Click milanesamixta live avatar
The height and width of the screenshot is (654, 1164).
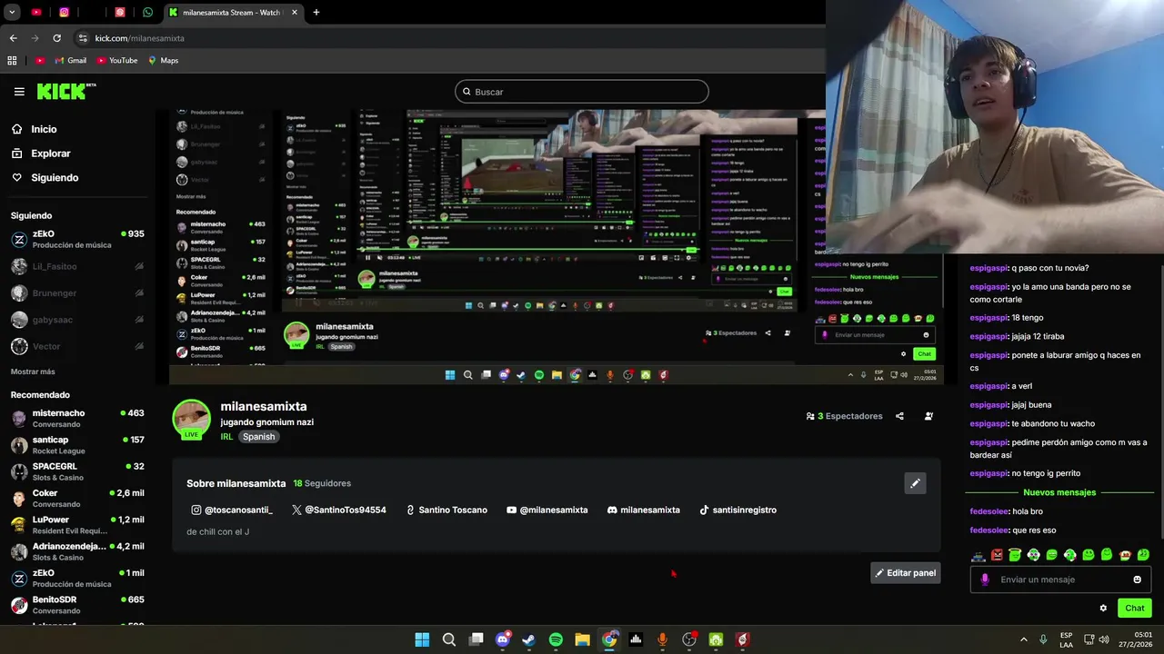point(191,420)
